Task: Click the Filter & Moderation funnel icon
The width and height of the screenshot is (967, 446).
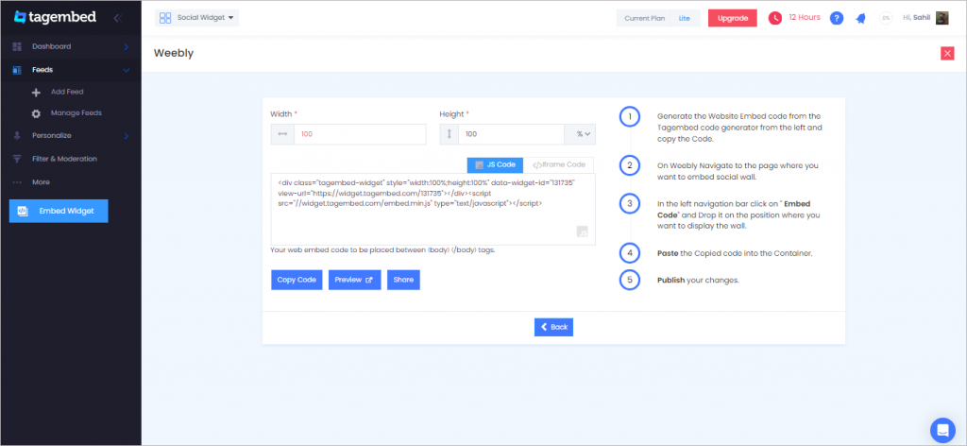Action: click(x=17, y=159)
